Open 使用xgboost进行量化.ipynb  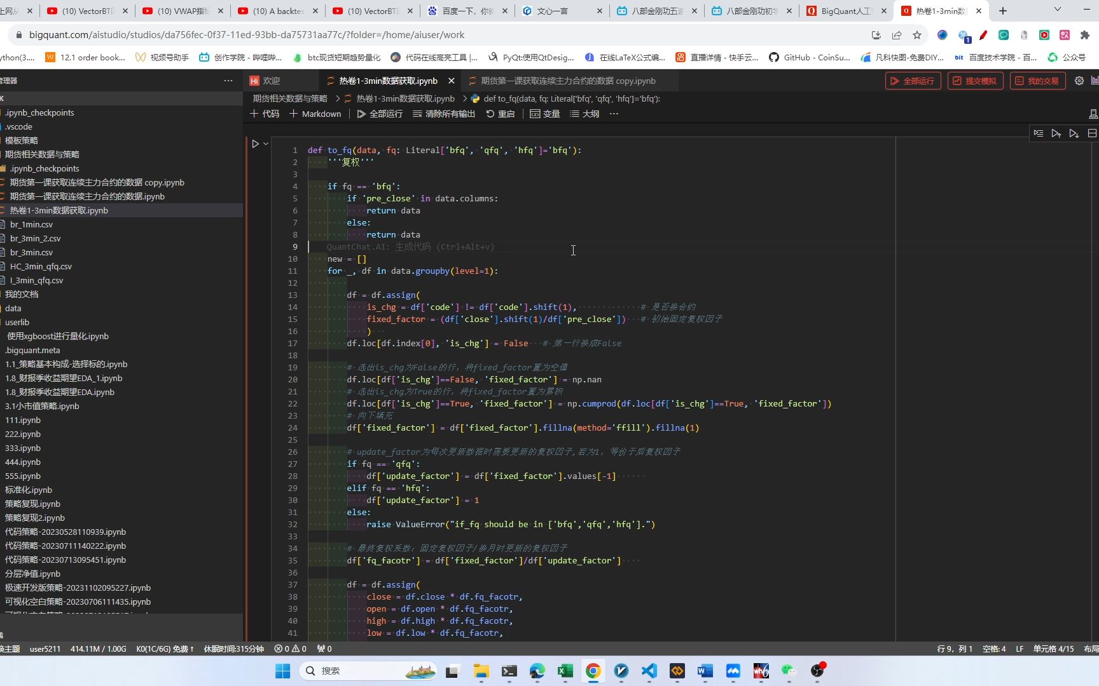tap(121, 336)
